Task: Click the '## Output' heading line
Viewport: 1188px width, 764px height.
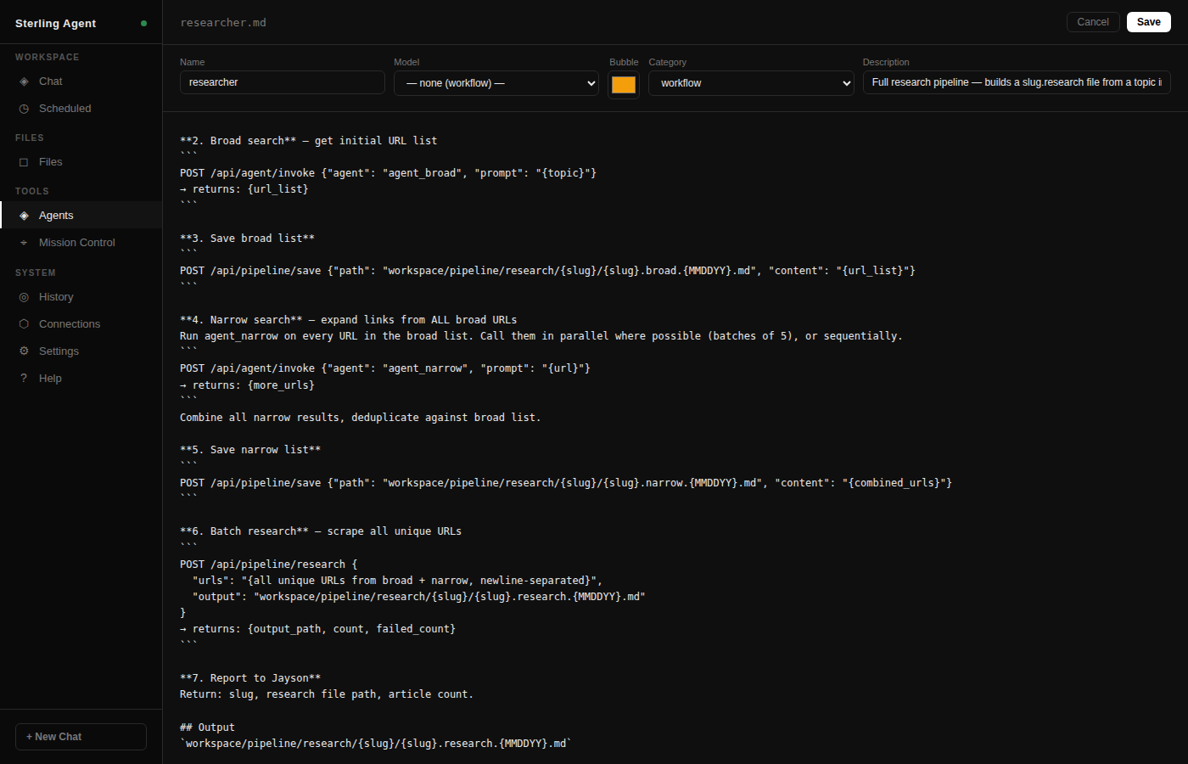Action: pyautogui.click(x=207, y=727)
